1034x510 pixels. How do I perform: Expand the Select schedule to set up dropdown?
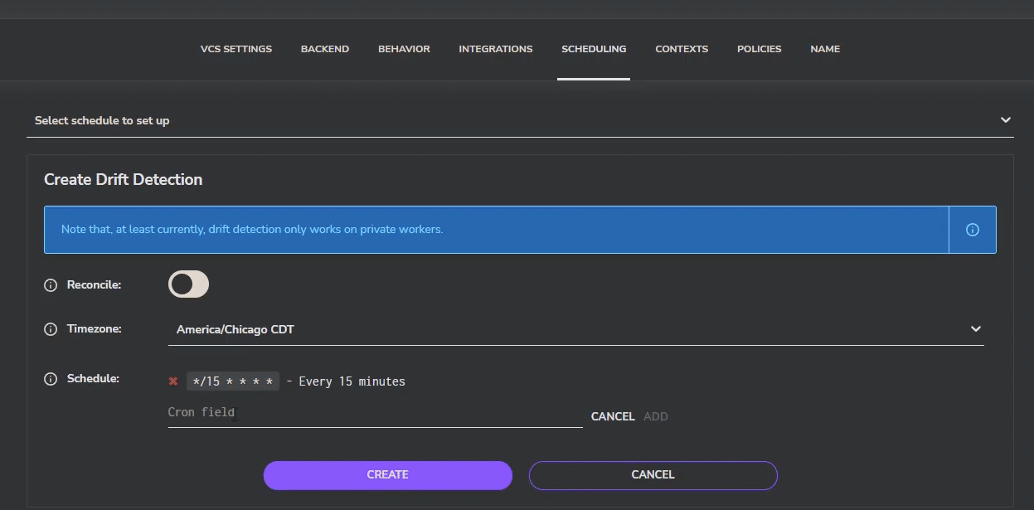[x=1005, y=119]
